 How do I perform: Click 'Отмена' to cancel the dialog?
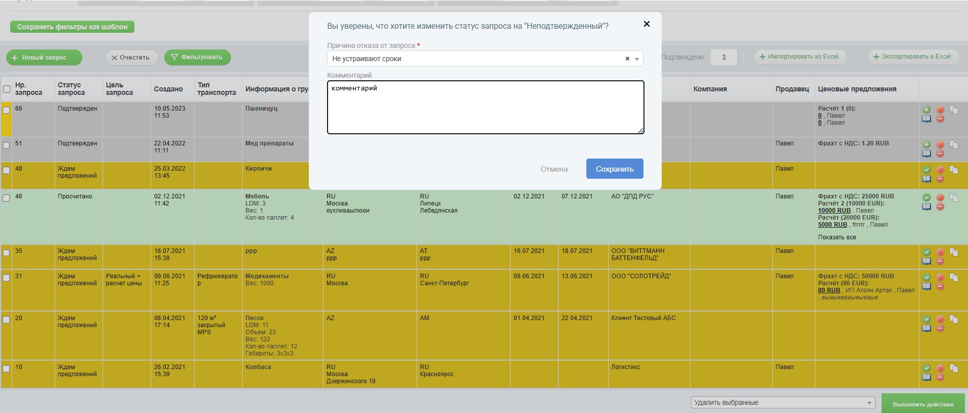[554, 169]
